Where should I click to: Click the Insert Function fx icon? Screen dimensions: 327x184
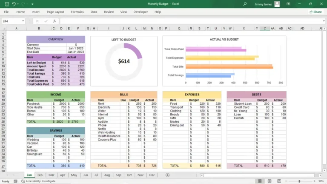[x=54, y=21]
